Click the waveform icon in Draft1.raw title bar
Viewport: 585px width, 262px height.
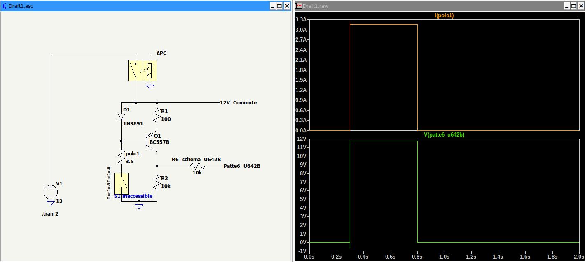click(x=299, y=6)
